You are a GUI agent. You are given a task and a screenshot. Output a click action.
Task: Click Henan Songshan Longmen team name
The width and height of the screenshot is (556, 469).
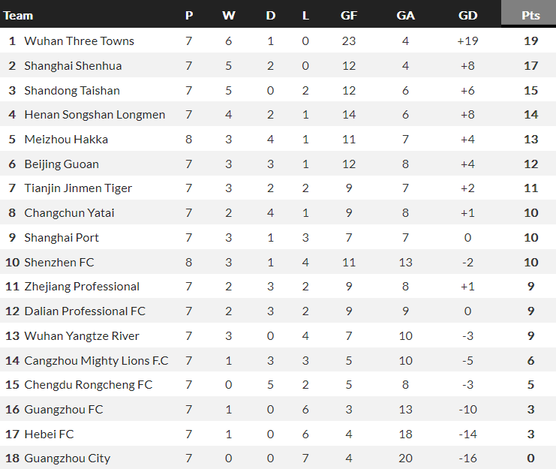tap(95, 115)
